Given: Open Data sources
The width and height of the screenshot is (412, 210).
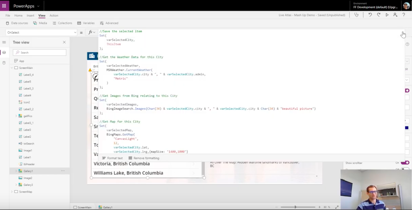Looking at the screenshot, I should point(17,23).
